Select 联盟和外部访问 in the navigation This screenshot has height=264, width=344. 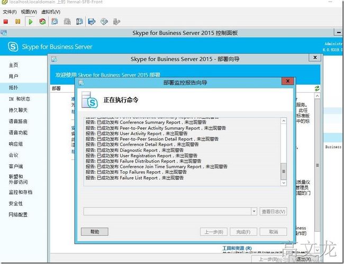[x=18, y=179]
